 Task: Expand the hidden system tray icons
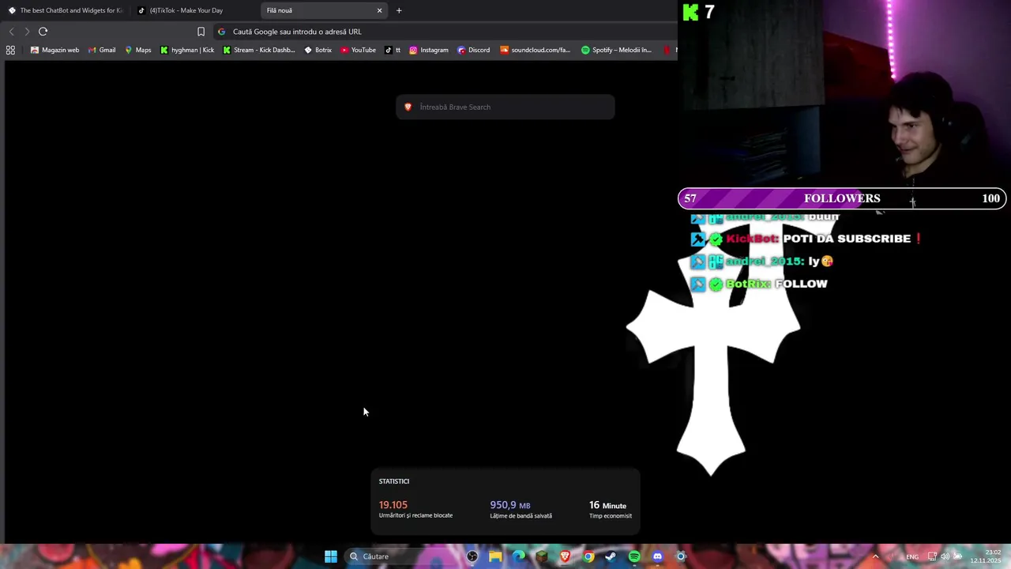tap(875, 556)
